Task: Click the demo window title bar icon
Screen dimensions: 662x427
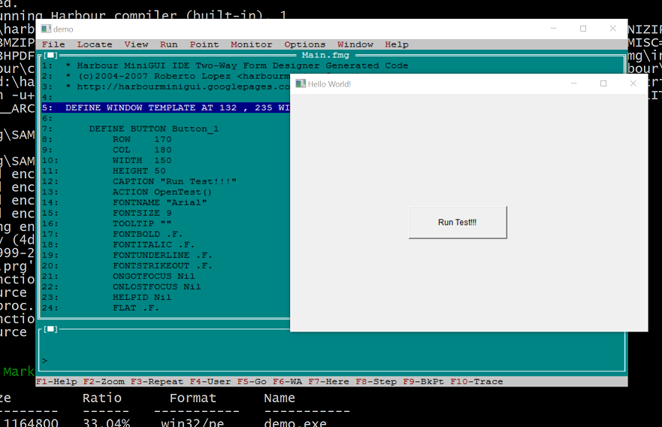Action: (46, 29)
